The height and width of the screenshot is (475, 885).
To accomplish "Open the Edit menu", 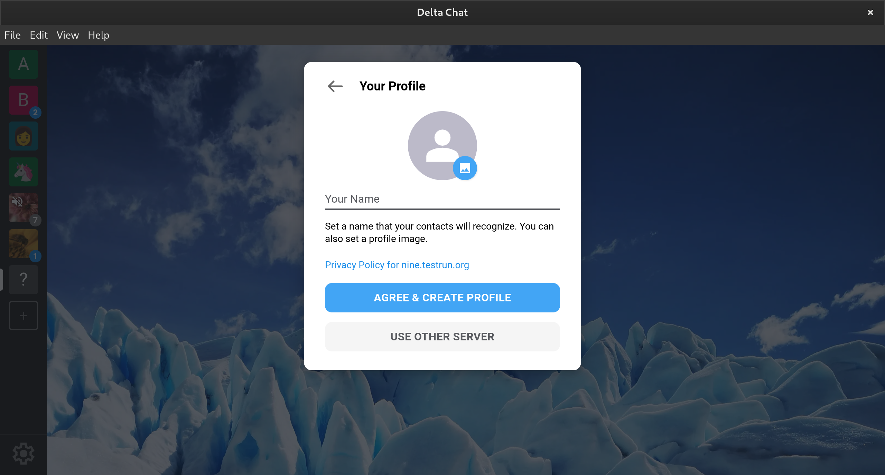I will (x=39, y=35).
